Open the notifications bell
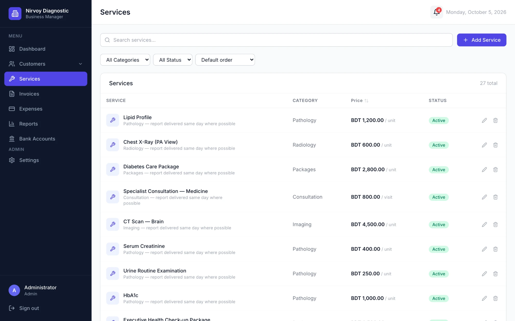This screenshot has height=321, width=515. (436, 12)
